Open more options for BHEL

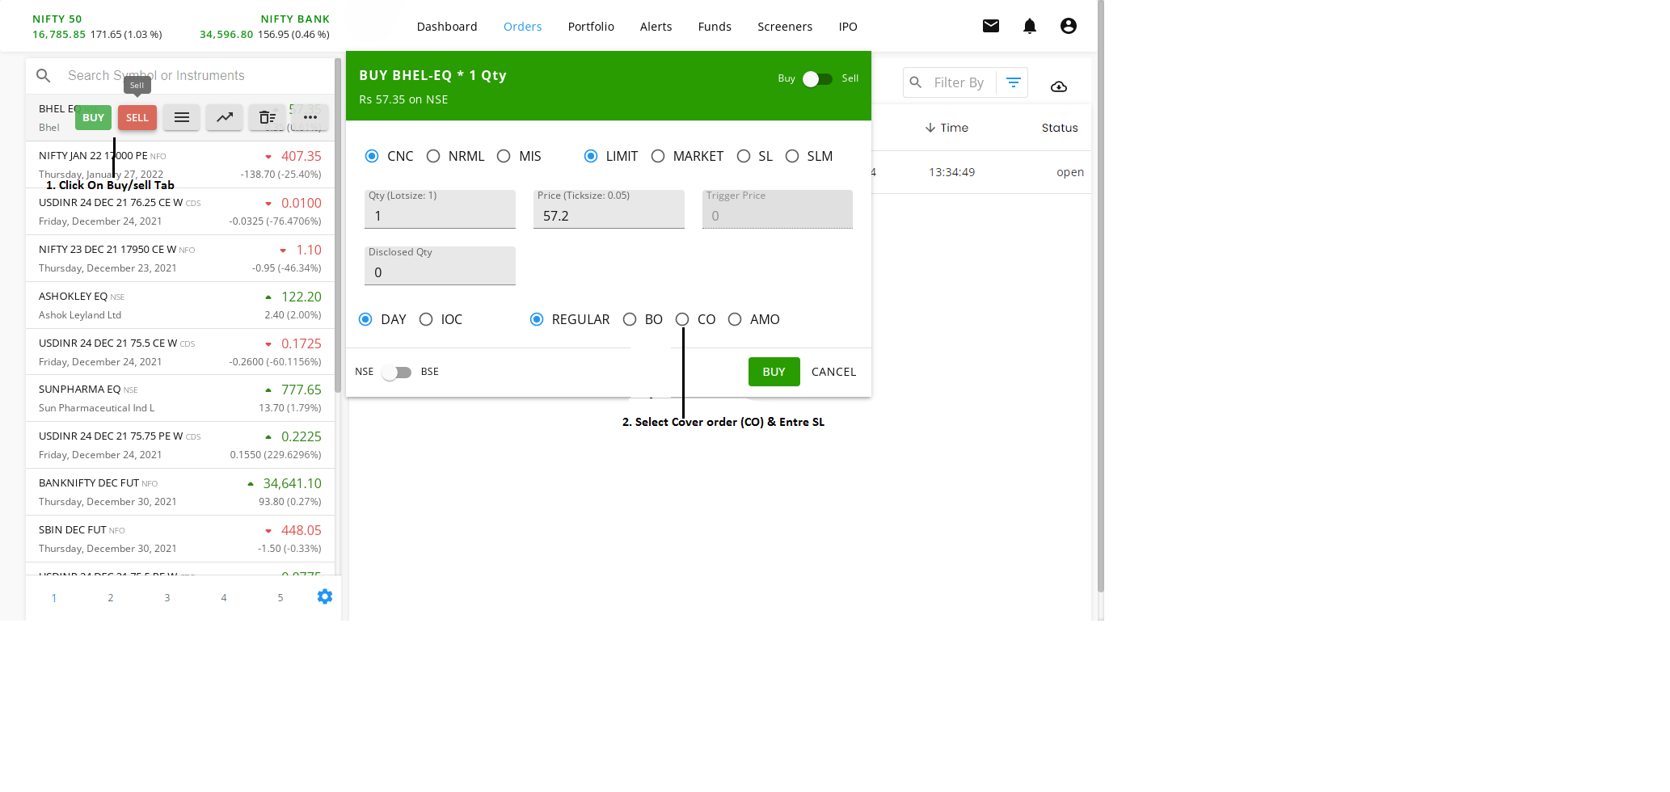(x=310, y=117)
